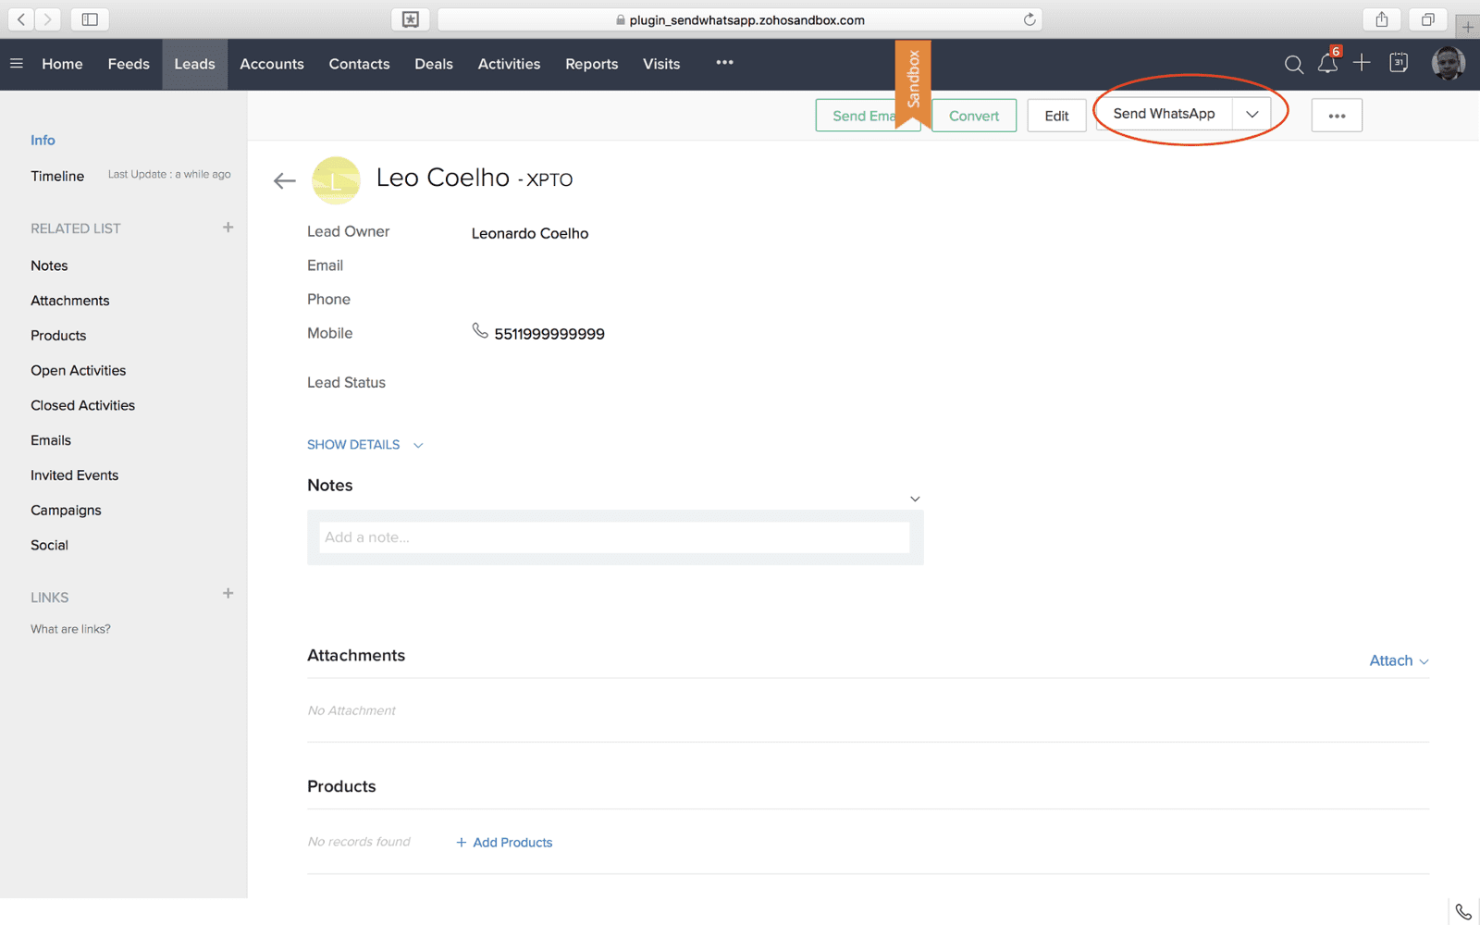1480x925 pixels.
Task: Click the Convert button
Action: (974, 116)
